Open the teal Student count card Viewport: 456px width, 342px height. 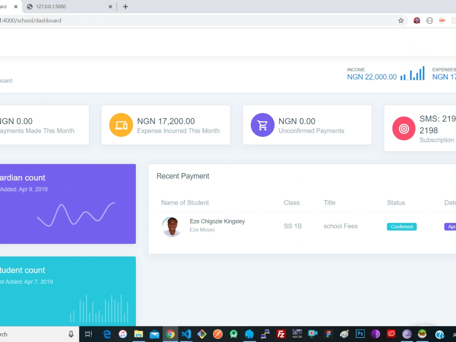coord(68,291)
